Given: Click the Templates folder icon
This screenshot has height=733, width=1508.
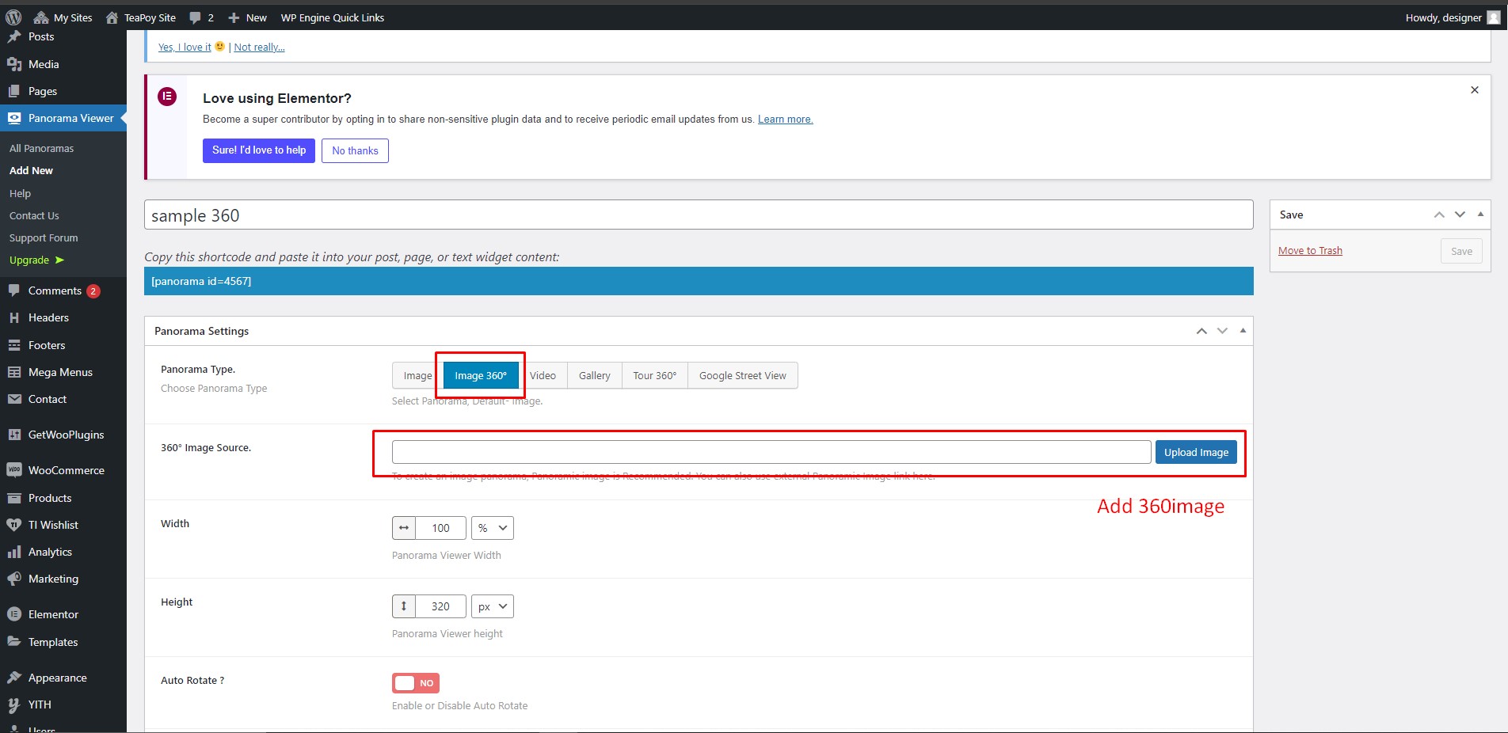Looking at the screenshot, I should (x=14, y=642).
